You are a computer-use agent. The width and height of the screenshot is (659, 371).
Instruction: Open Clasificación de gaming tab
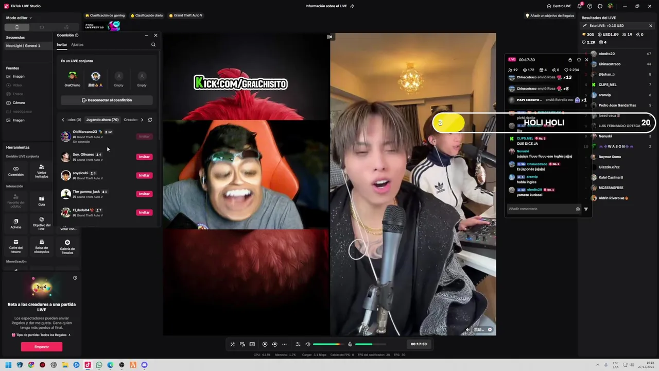[105, 15]
